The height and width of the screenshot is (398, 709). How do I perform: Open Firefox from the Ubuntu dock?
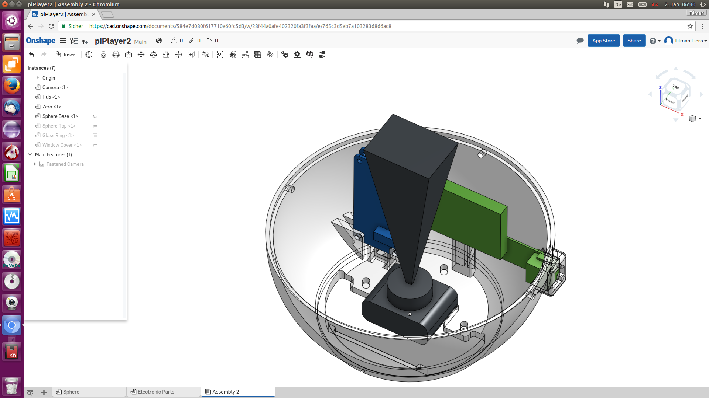click(x=12, y=86)
